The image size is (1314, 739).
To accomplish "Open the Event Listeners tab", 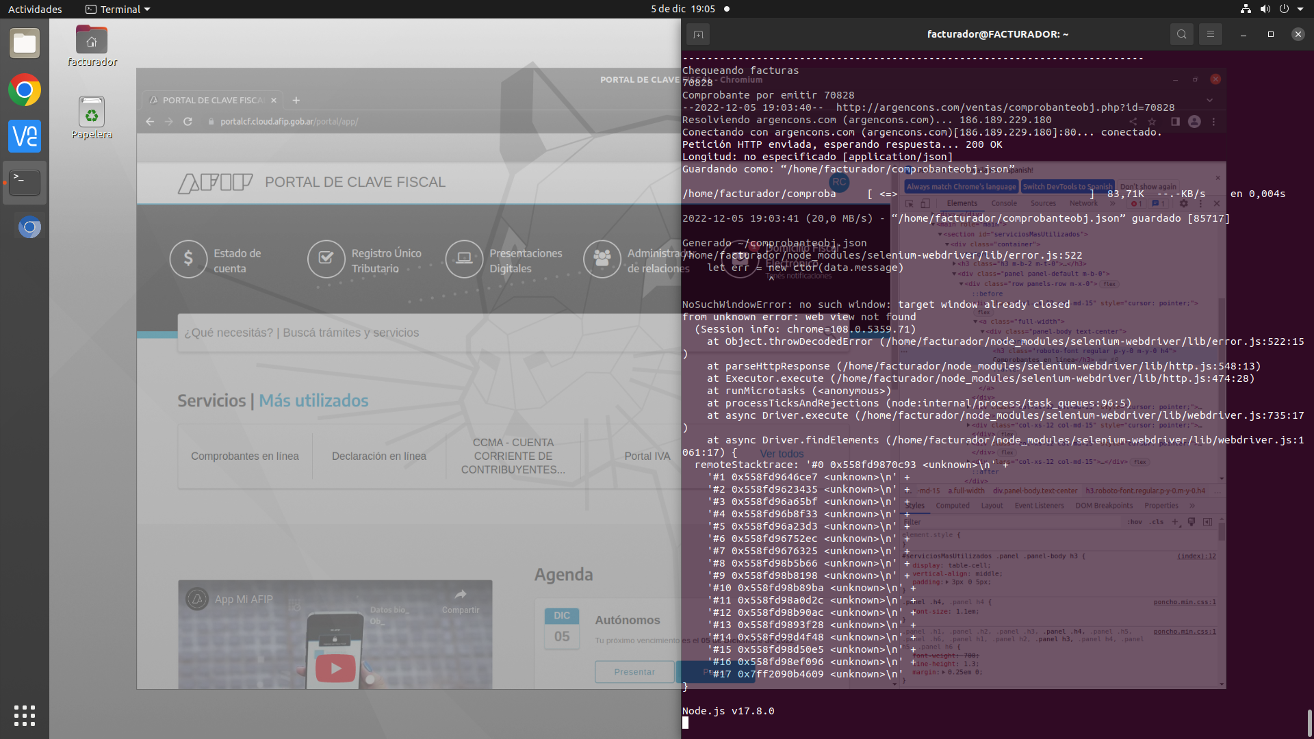I will pos(1039,506).
